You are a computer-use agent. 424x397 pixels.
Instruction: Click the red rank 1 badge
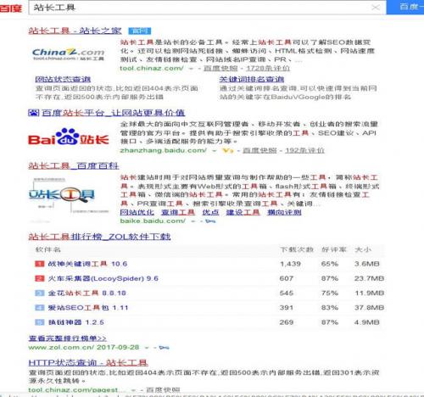click(40, 264)
